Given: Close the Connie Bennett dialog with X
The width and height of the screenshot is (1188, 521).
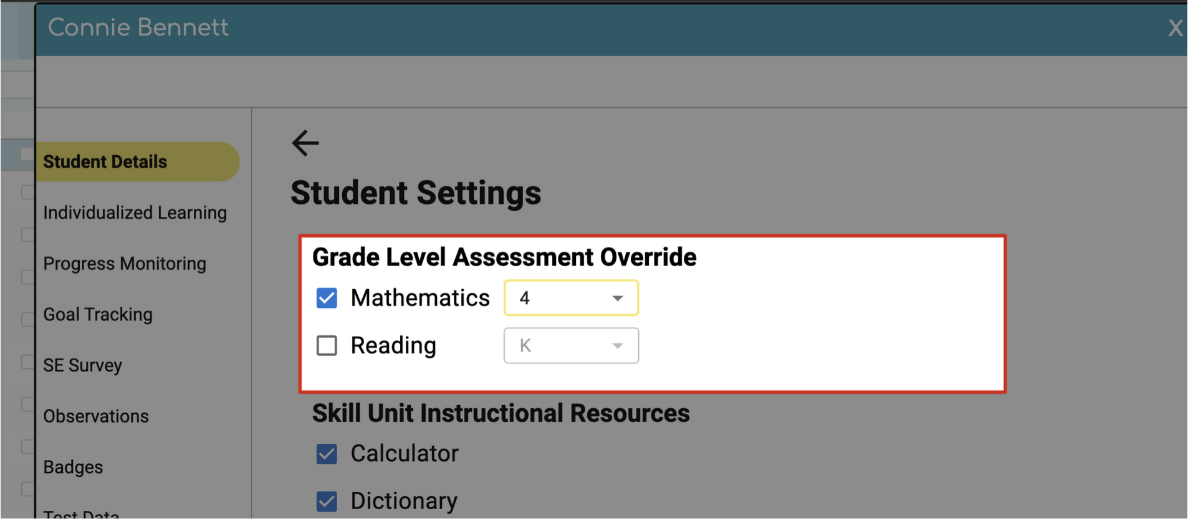Looking at the screenshot, I should (x=1175, y=28).
